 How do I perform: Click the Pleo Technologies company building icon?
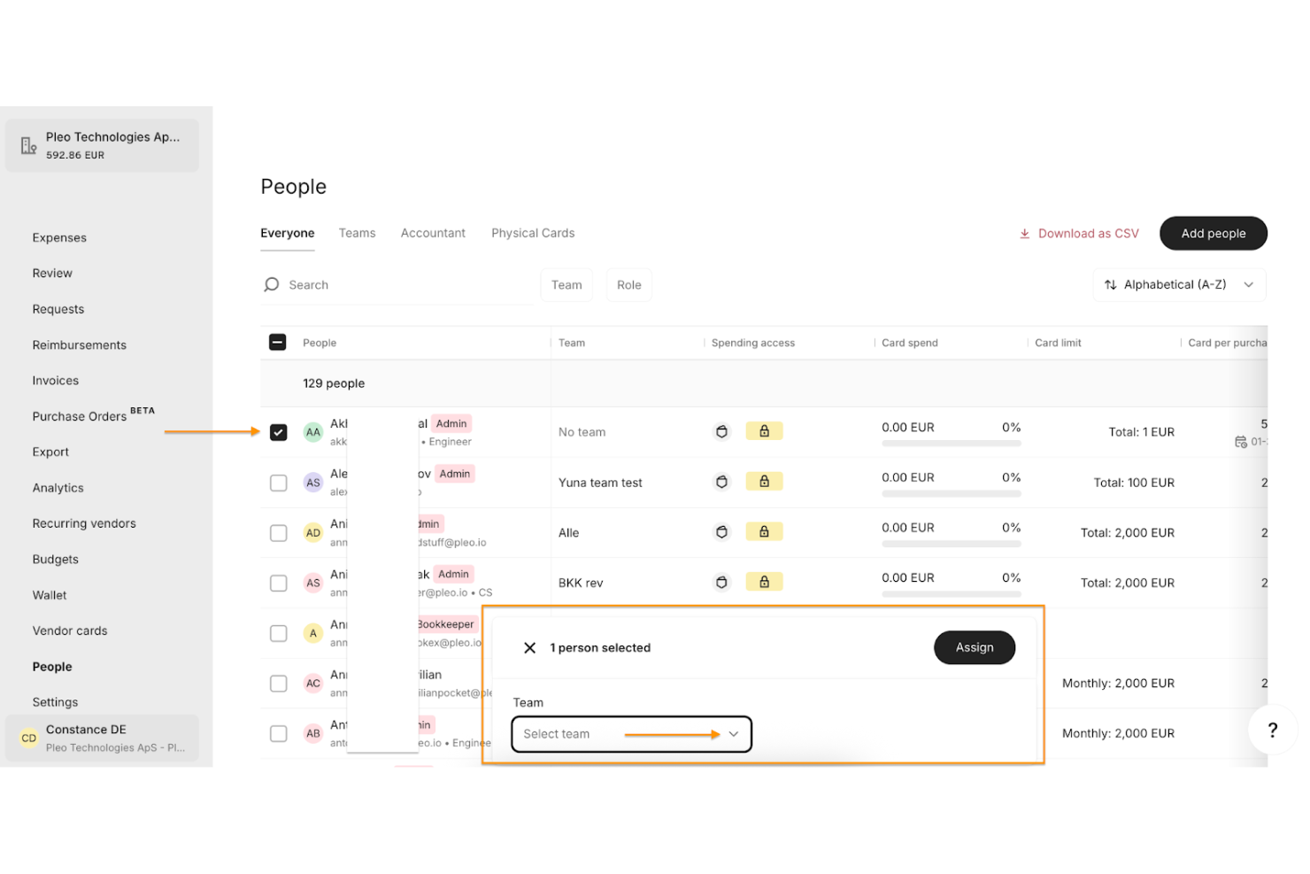pyautogui.click(x=27, y=144)
